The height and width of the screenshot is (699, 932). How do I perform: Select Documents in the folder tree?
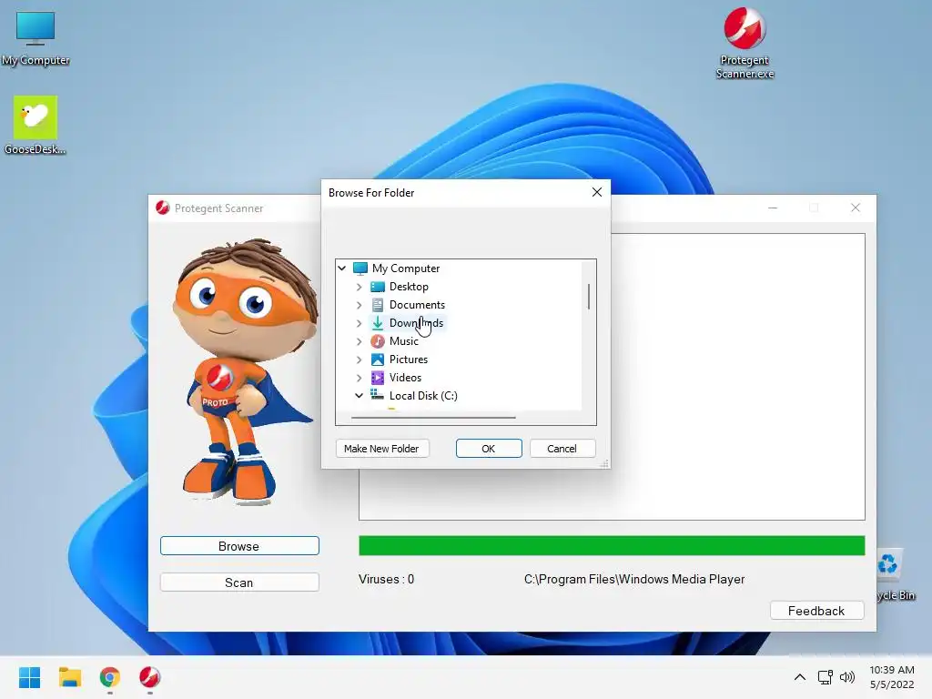417,305
